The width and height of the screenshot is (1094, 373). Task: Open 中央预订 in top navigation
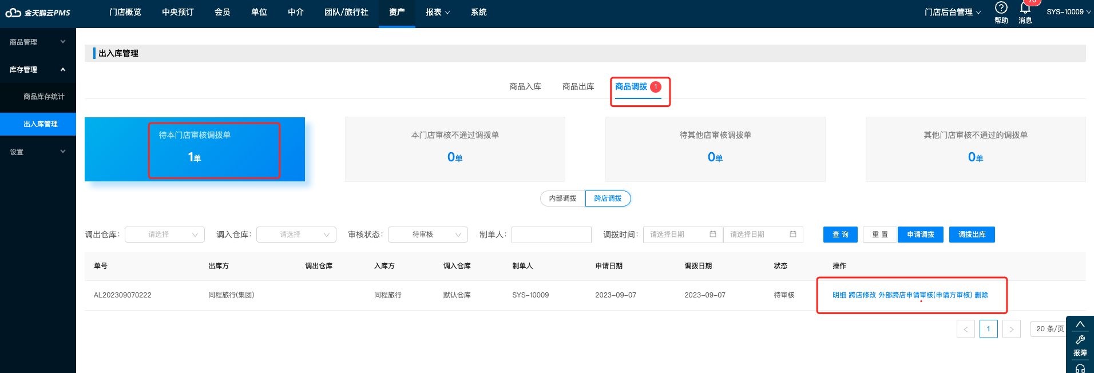pyautogui.click(x=178, y=12)
